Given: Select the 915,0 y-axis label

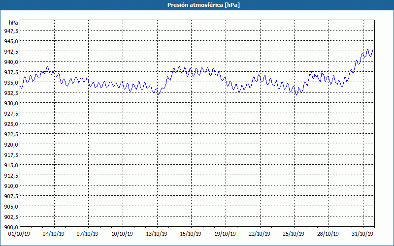Looking at the screenshot, I should (11, 165).
